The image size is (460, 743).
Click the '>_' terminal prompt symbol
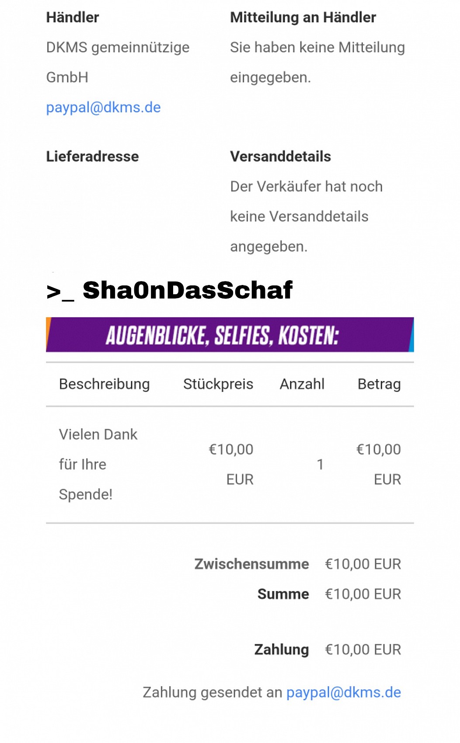coord(60,292)
